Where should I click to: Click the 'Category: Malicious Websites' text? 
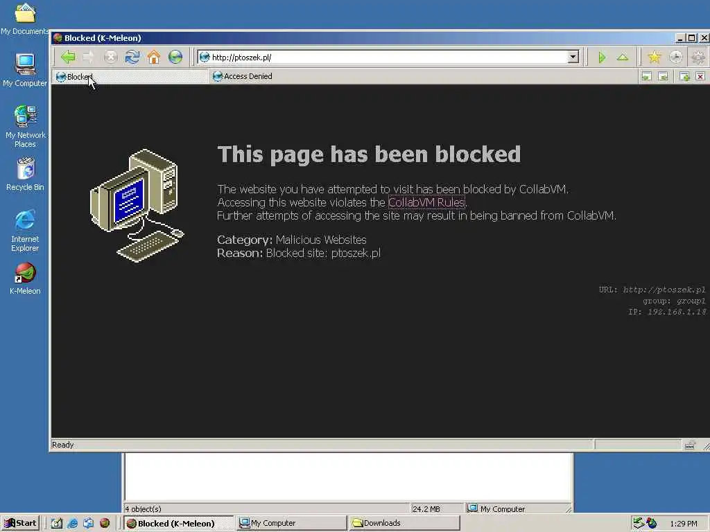click(x=292, y=240)
